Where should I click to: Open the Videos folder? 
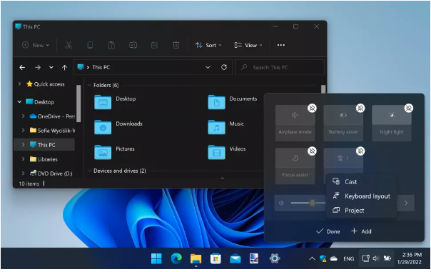pos(217,152)
